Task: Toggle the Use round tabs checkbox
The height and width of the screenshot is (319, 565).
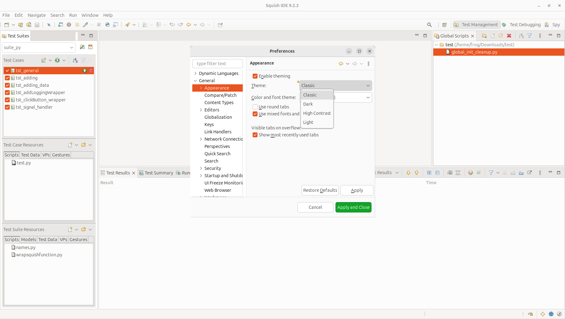Action: 255,107
